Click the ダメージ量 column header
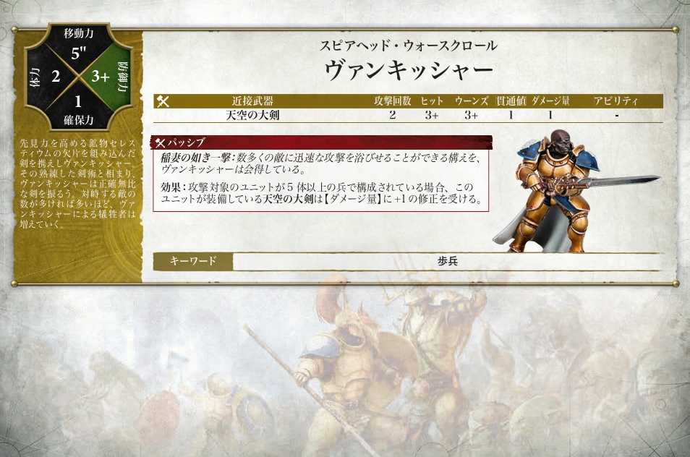Viewport: 690px width, 457px height. (x=550, y=101)
